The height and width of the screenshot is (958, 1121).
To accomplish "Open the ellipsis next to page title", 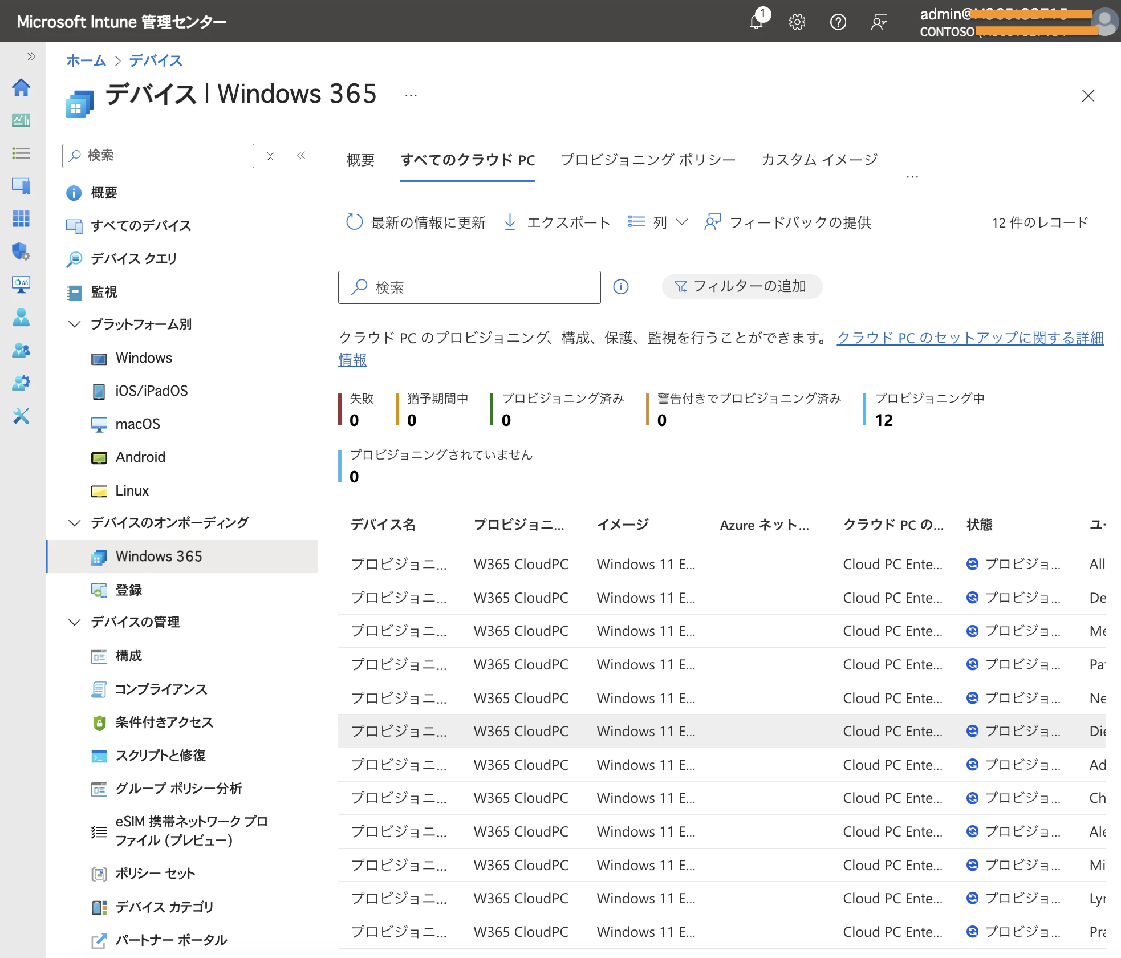I will tap(411, 96).
